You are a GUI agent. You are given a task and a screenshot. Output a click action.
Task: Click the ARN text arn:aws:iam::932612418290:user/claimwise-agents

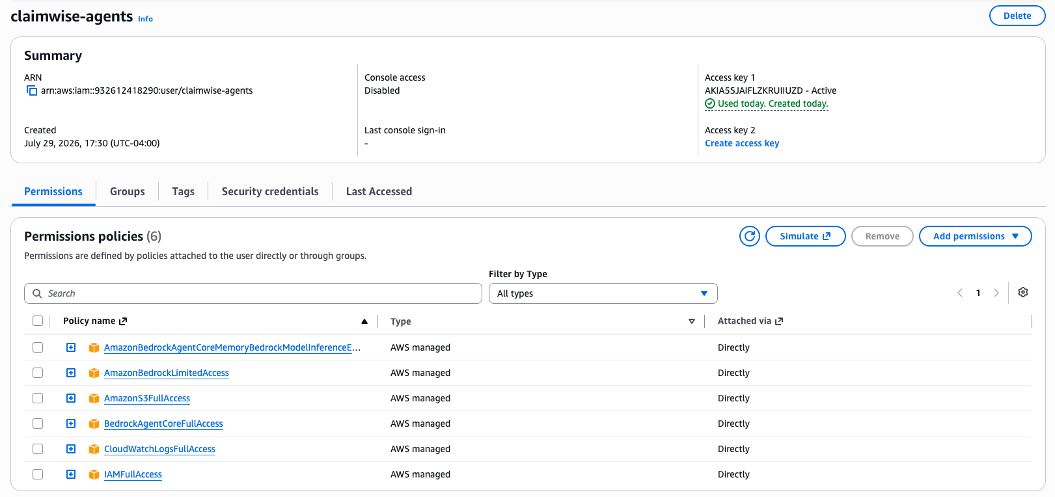(x=147, y=90)
